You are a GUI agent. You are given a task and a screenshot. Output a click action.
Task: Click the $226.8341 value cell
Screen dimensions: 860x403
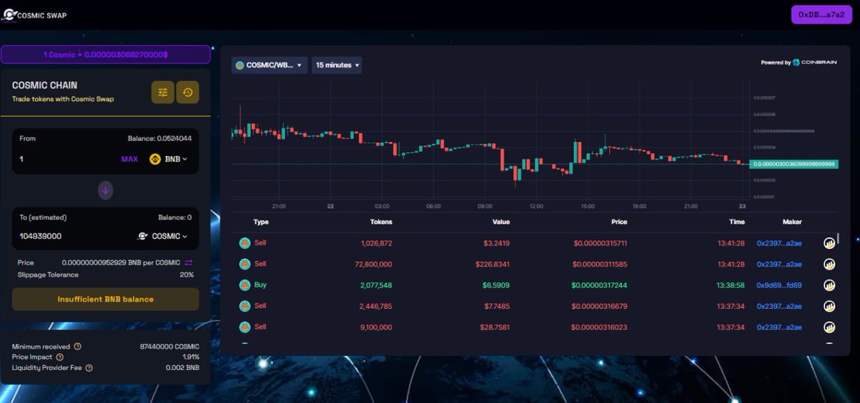pos(492,264)
